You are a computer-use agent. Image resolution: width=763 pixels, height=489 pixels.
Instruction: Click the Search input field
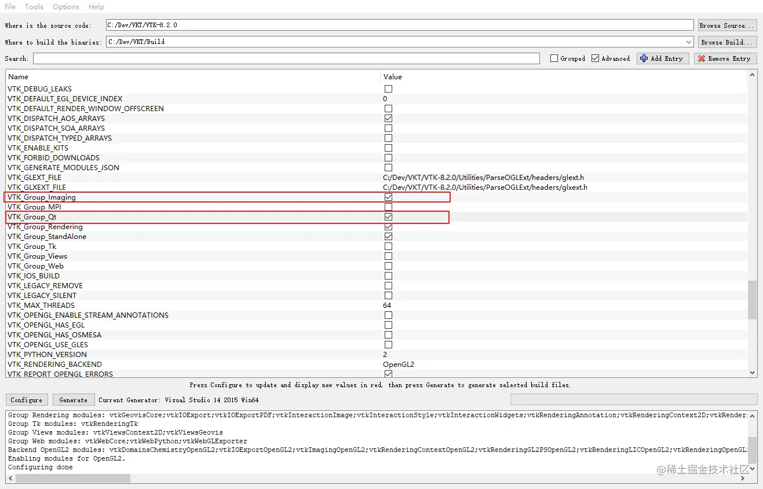tap(286, 58)
